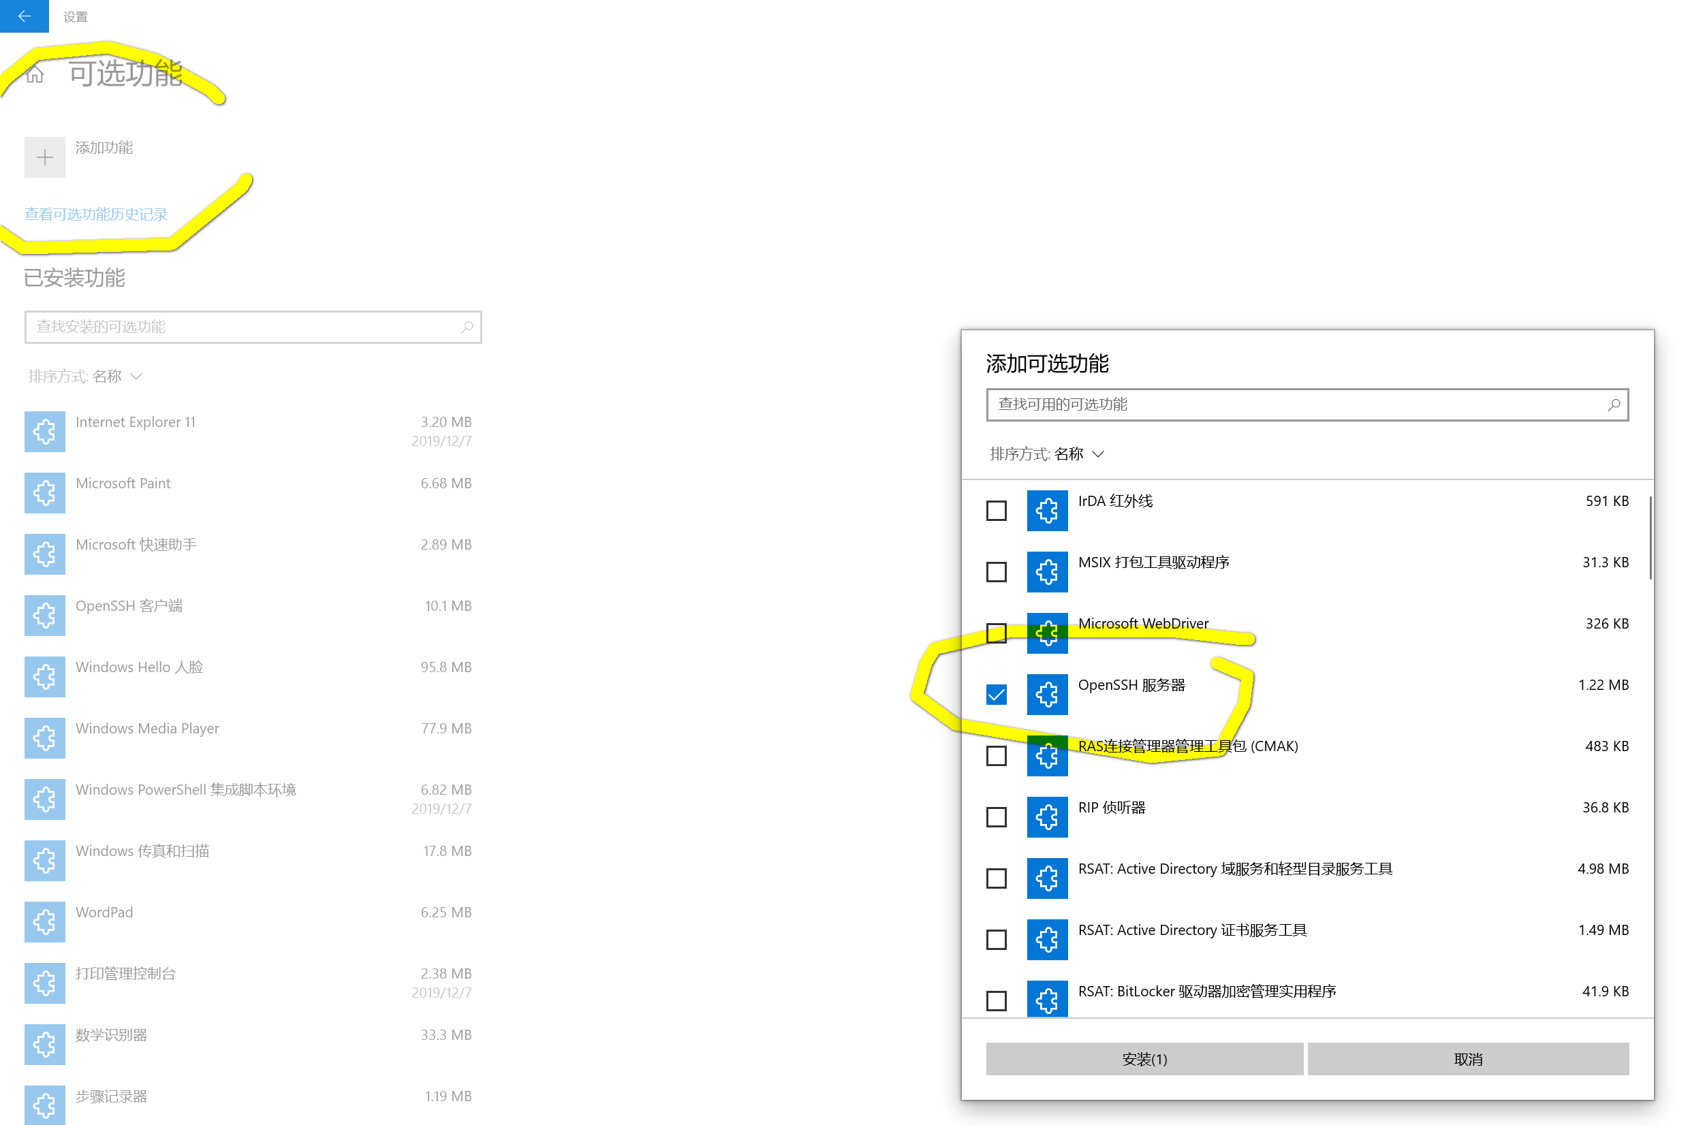Check the RIP 侦听器 checkbox

click(x=996, y=817)
